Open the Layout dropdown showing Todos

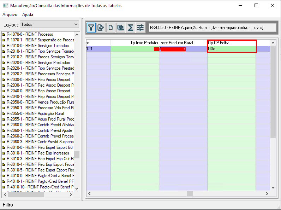[x=49, y=24]
